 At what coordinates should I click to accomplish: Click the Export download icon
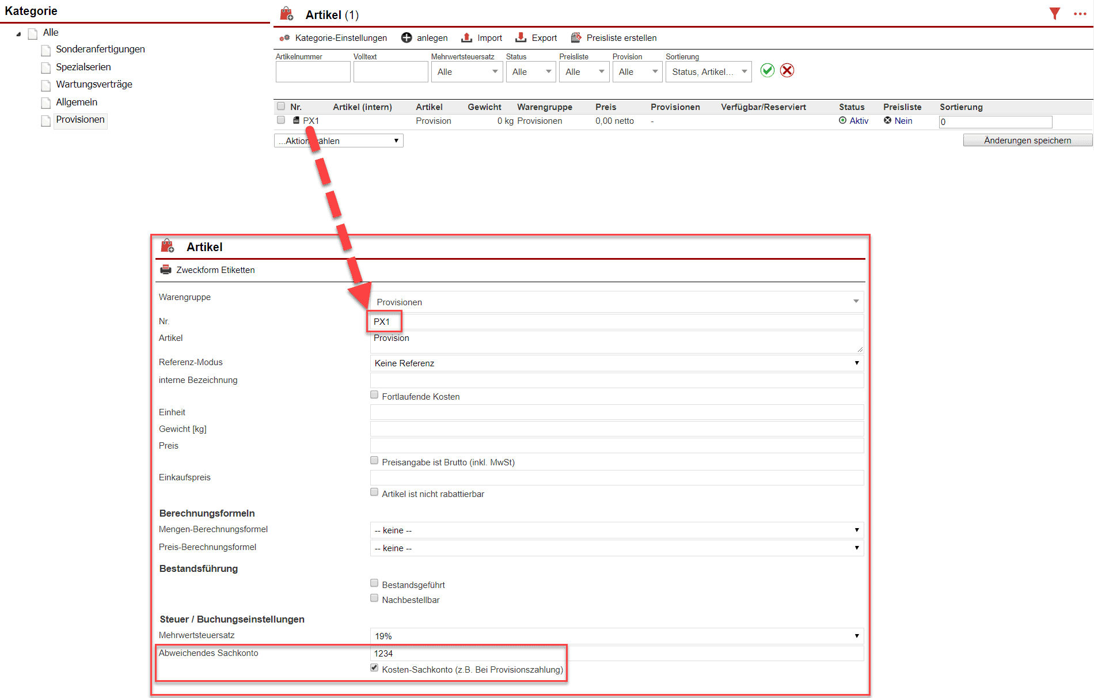521,38
